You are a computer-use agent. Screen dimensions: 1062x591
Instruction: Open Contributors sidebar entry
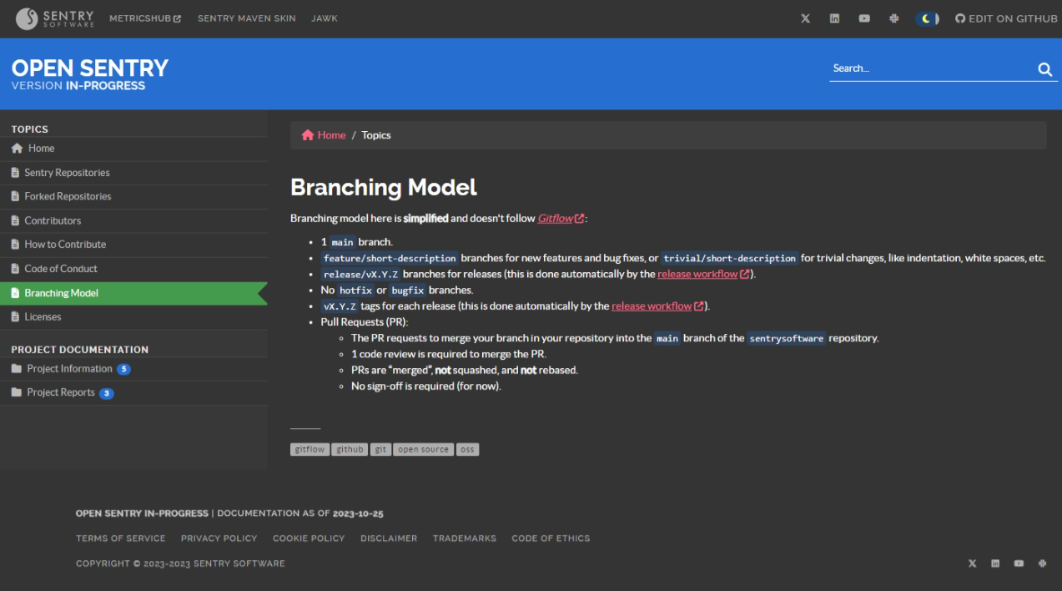[x=133, y=221]
